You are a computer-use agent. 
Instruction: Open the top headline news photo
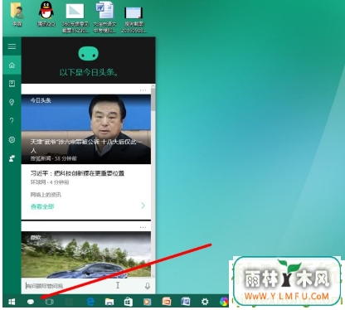coord(86,129)
